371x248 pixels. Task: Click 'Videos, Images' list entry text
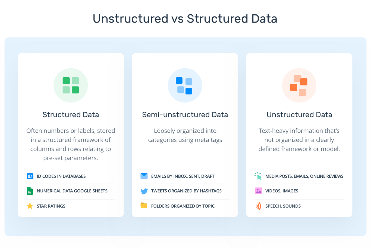click(x=282, y=191)
